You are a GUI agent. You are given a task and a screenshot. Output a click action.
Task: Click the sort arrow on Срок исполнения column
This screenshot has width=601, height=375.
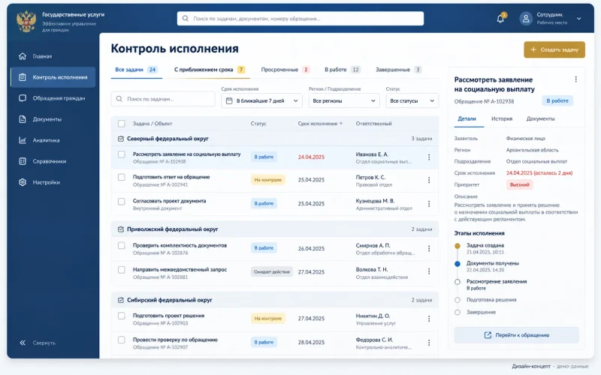341,124
